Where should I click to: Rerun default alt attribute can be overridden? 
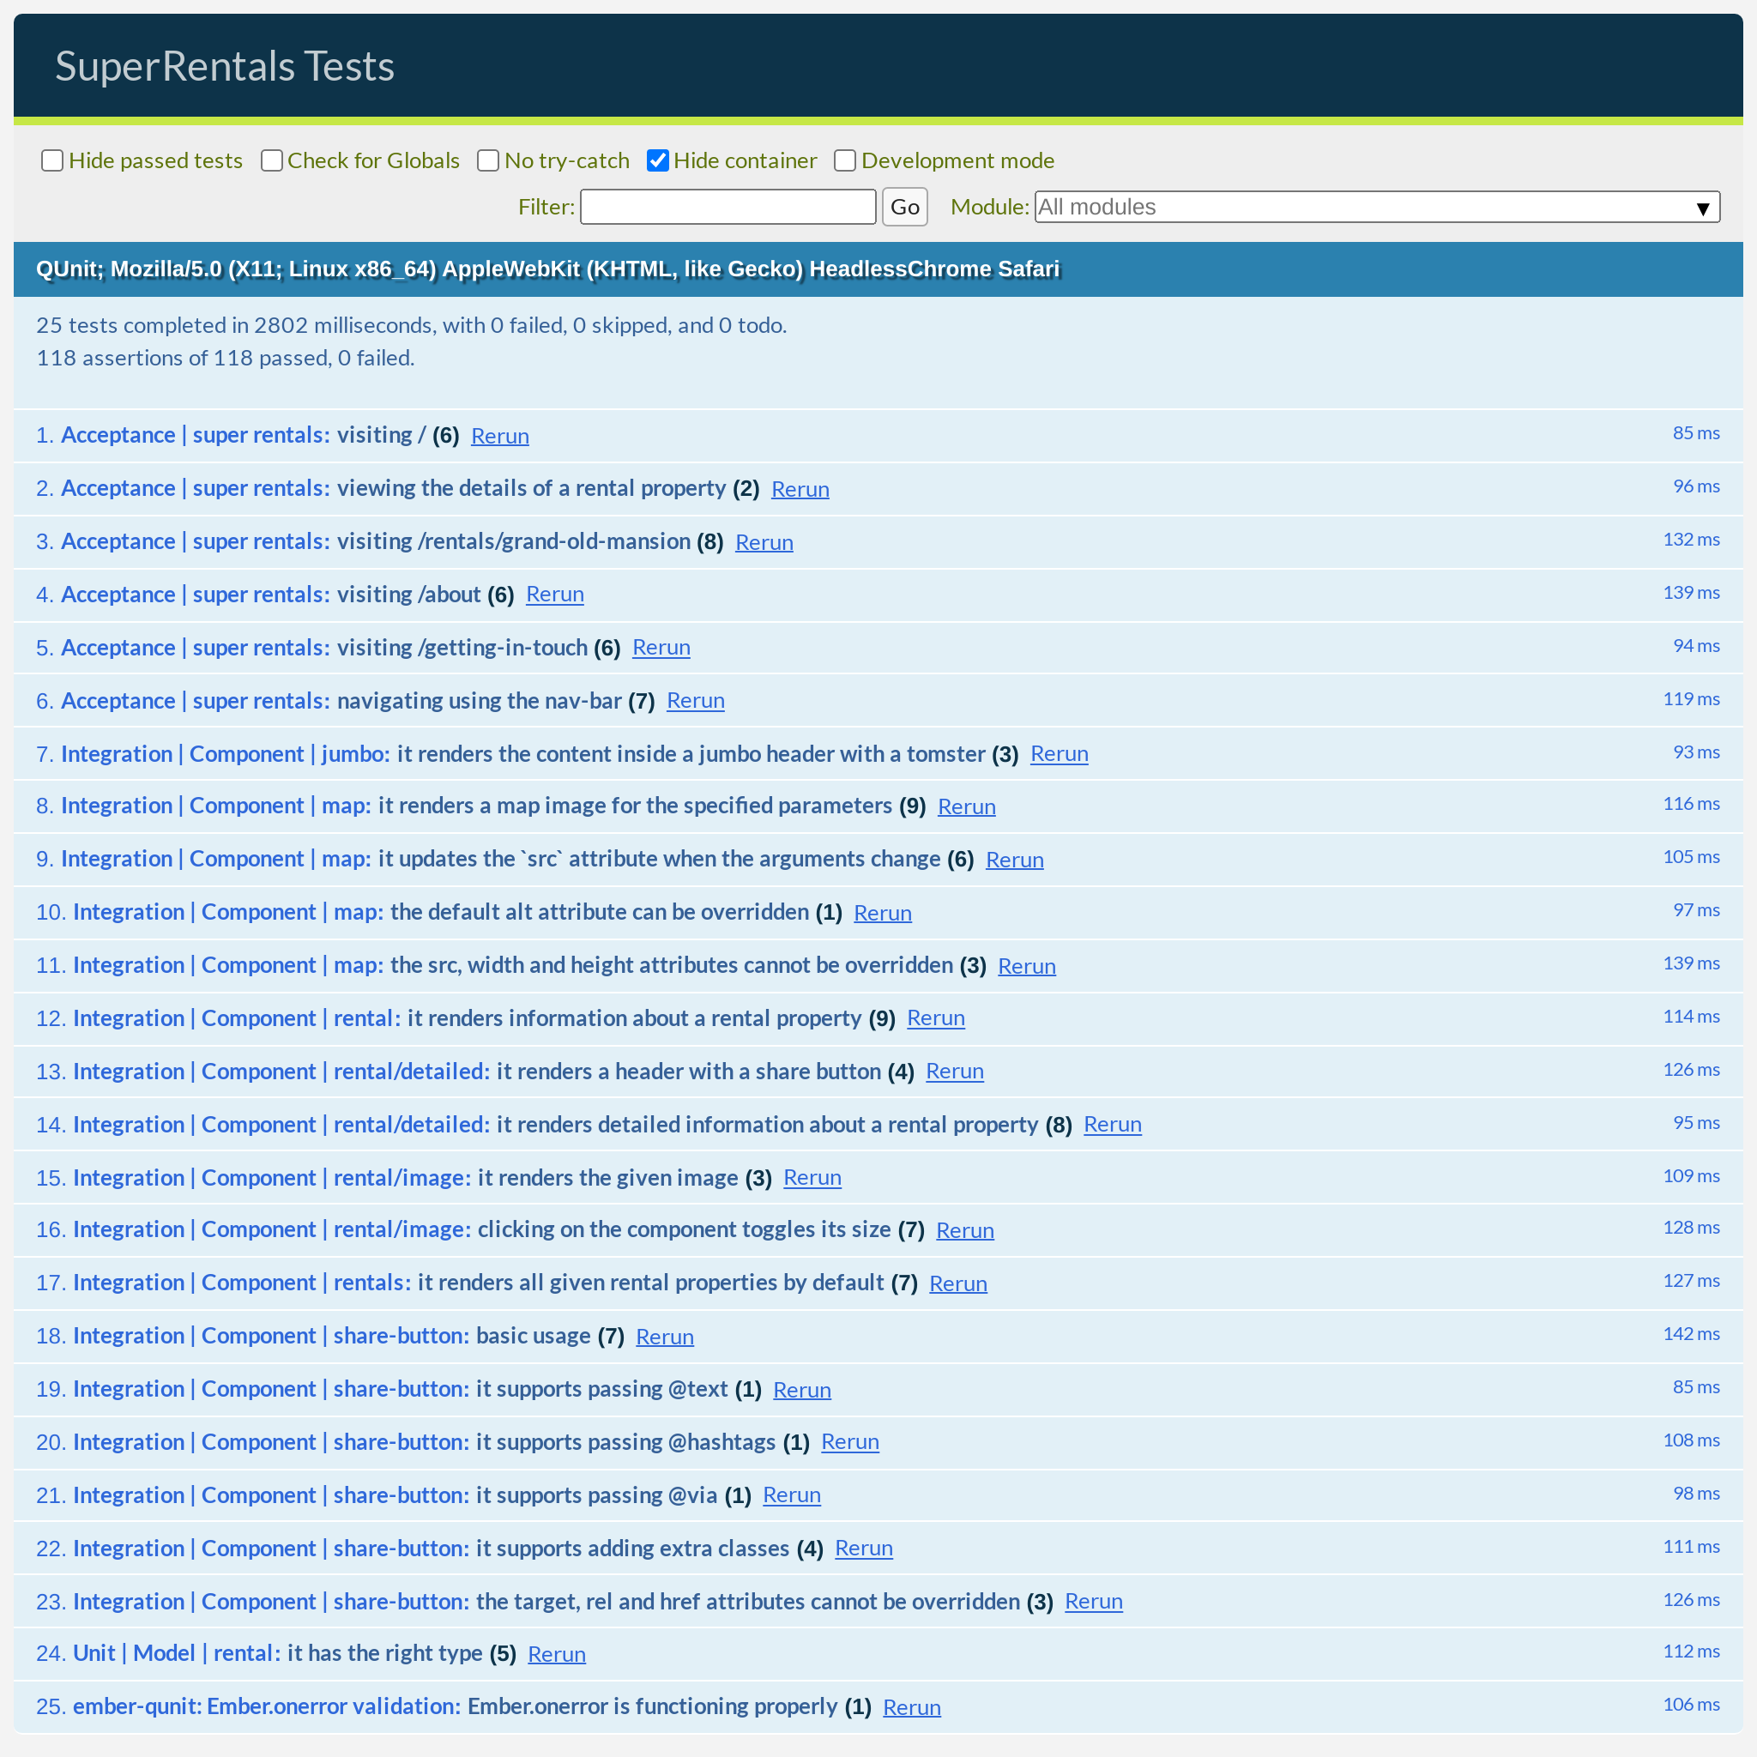point(883,913)
